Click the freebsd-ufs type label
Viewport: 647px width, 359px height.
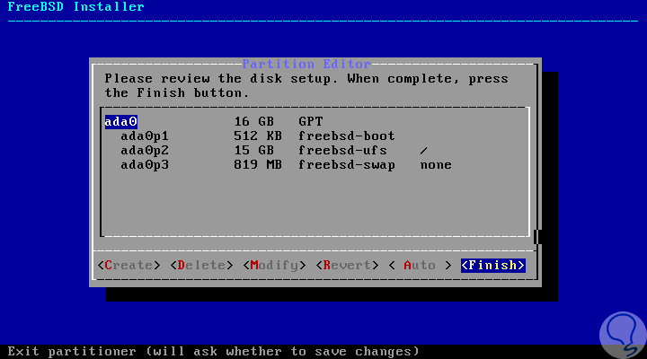pyautogui.click(x=343, y=151)
